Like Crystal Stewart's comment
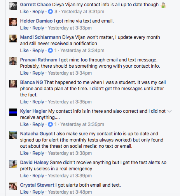Screen dimensions: 180x196 24,192
